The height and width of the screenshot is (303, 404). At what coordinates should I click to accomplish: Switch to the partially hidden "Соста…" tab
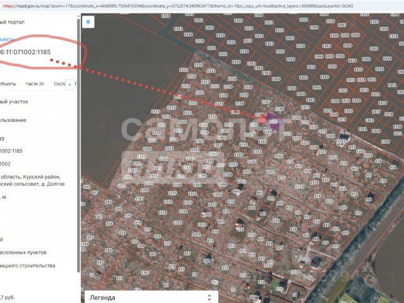(x=59, y=84)
